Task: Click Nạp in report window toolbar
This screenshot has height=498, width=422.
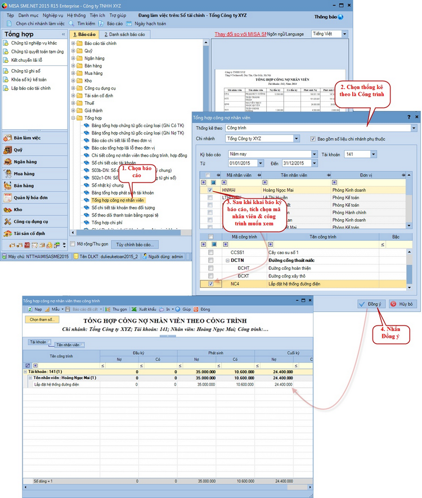Action: point(35,309)
